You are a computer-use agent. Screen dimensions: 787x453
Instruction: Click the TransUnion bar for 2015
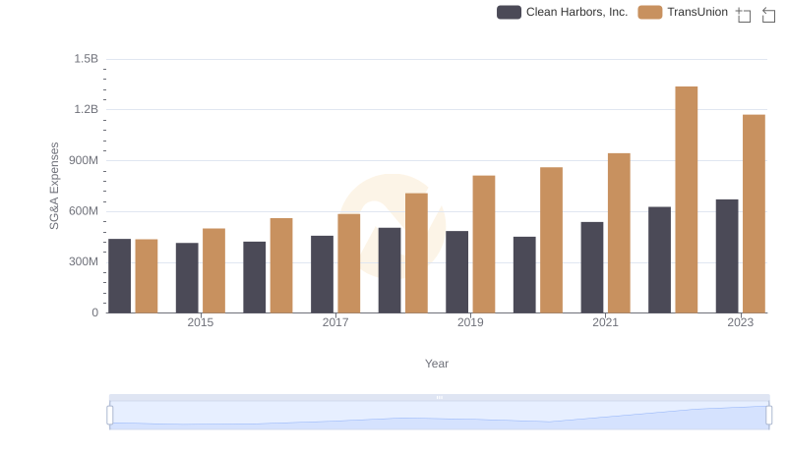pos(213,270)
